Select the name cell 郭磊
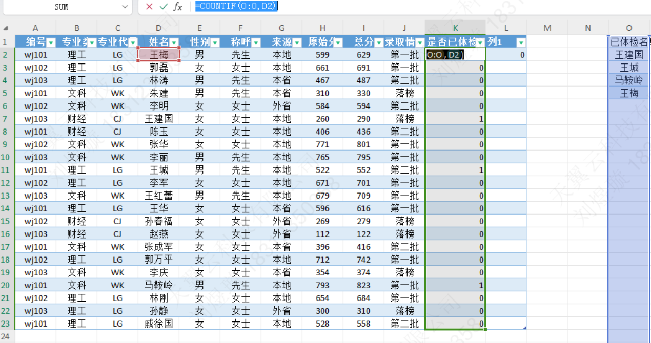 tap(158, 68)
